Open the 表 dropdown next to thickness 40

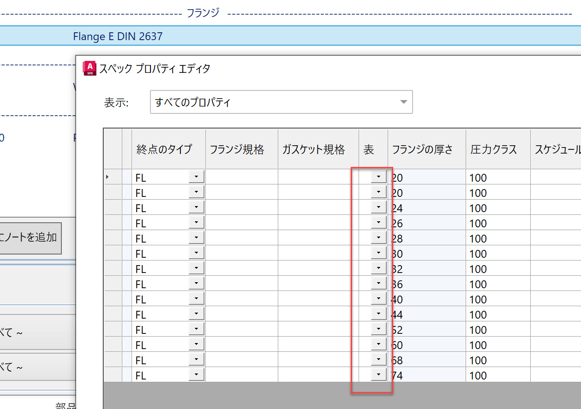tap(378, 298)
